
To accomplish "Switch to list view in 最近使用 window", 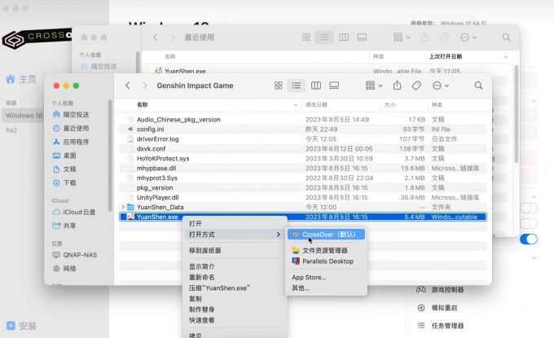I will 324,37.
